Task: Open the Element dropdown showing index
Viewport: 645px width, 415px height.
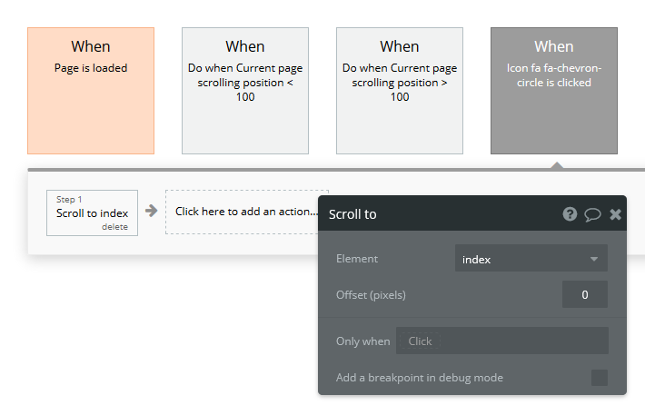Action: pyautogui.click(x=531, y=259)
